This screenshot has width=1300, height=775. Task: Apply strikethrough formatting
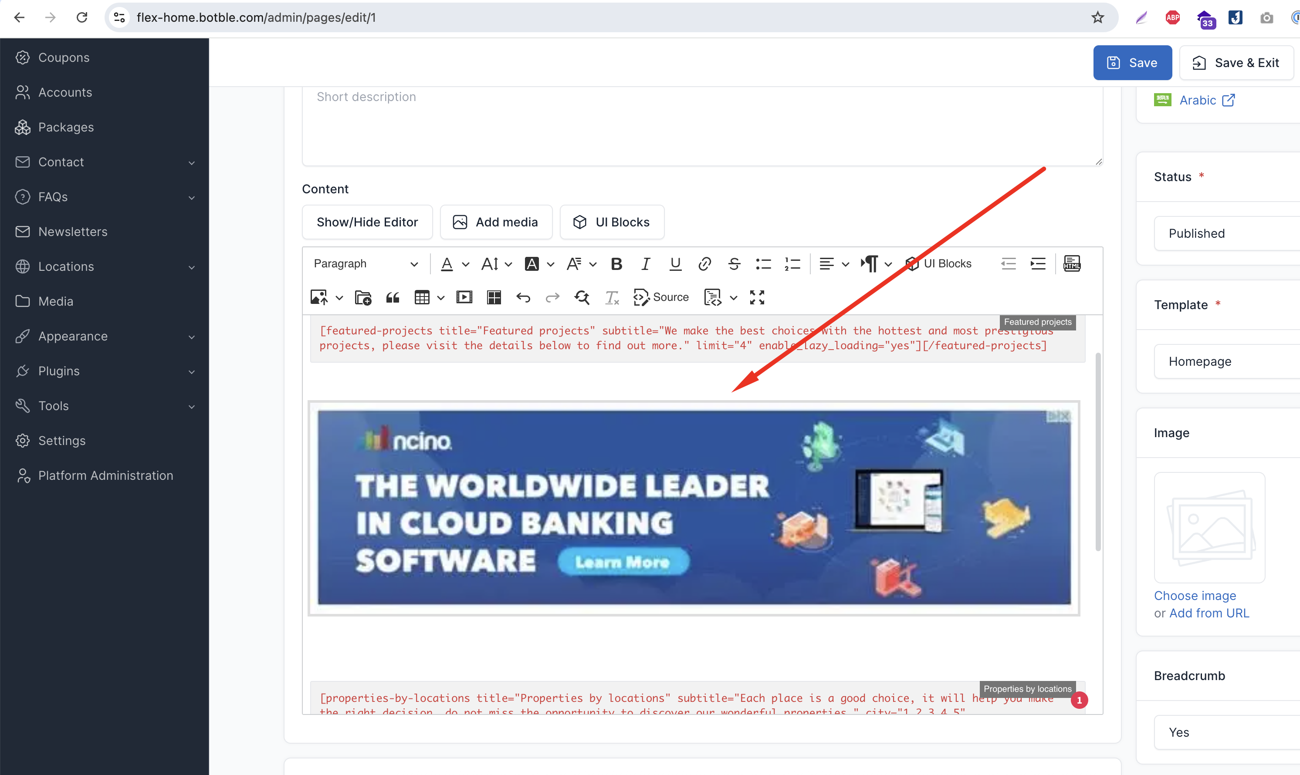(x=734, y=264)
